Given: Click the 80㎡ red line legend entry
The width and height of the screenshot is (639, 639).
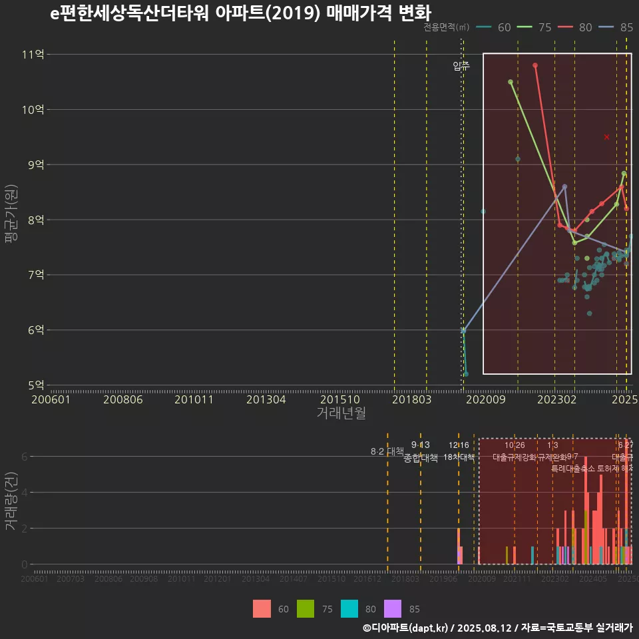Looking at the screenshot, I should (x=574, y=27).
